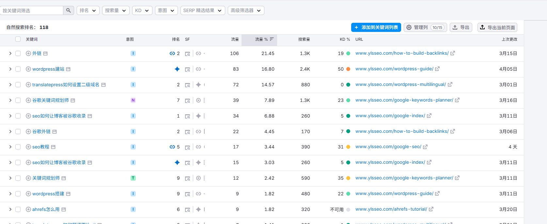Sort by KD % column header
This screenshot has height=224, width=547.
tap(345, 39)
